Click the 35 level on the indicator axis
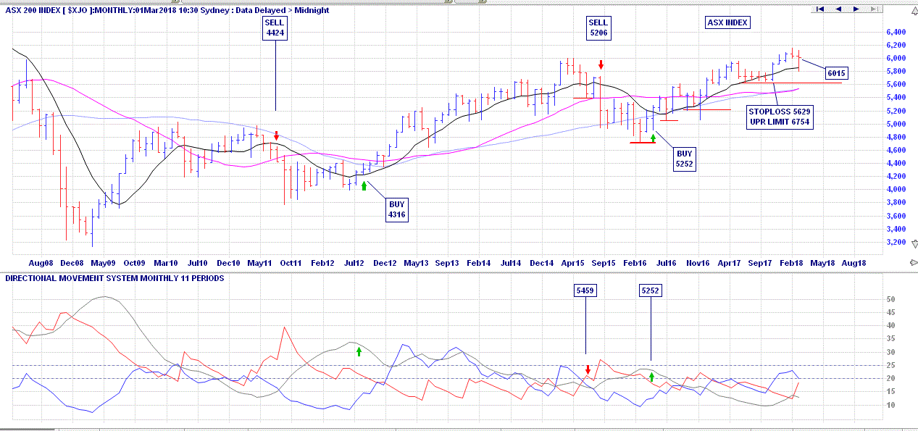918x431 pixels. (x=890, y=339)
